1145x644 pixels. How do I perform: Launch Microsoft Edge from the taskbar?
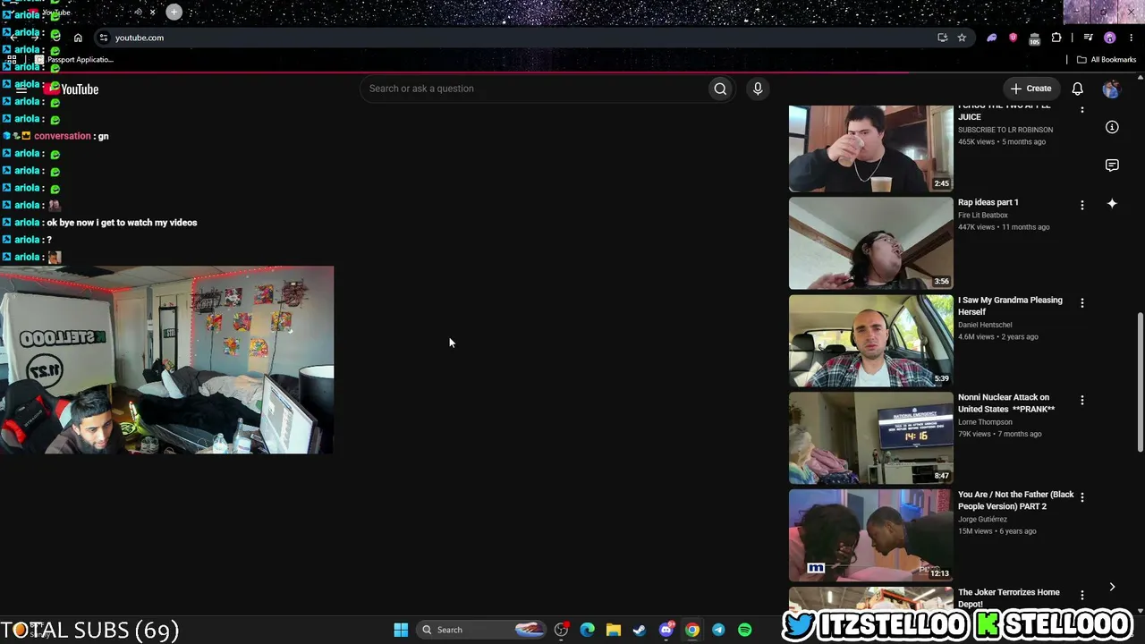click(x=587, y=630)
